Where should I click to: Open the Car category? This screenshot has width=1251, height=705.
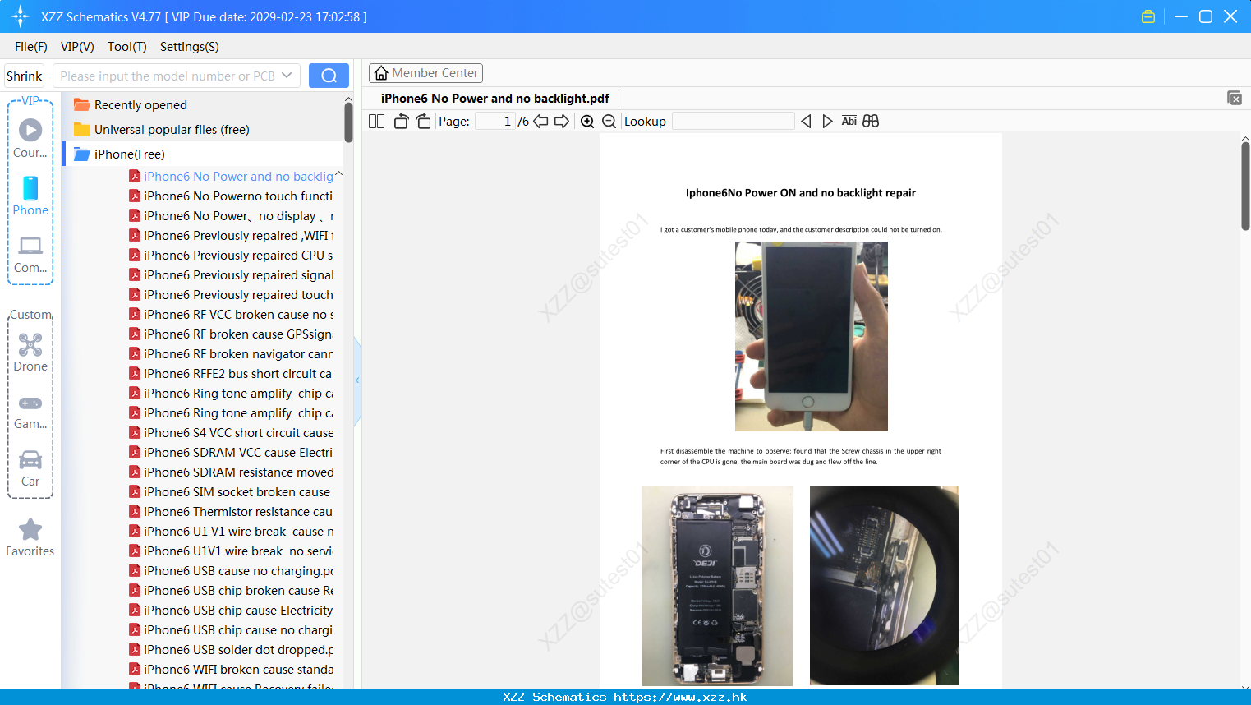point(30,468)
